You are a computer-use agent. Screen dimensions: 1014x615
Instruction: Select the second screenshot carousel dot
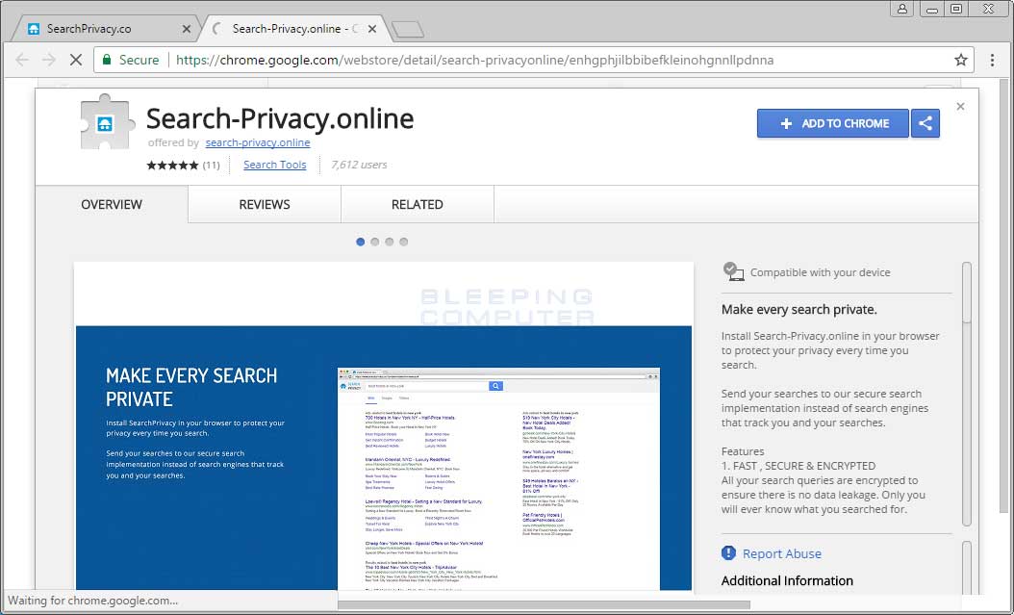(375, 242)
